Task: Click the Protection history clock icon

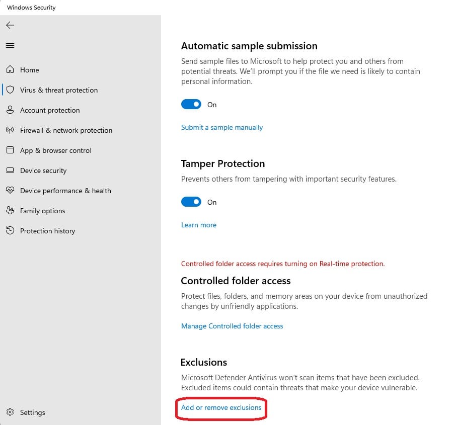Action: click(10, 230)
